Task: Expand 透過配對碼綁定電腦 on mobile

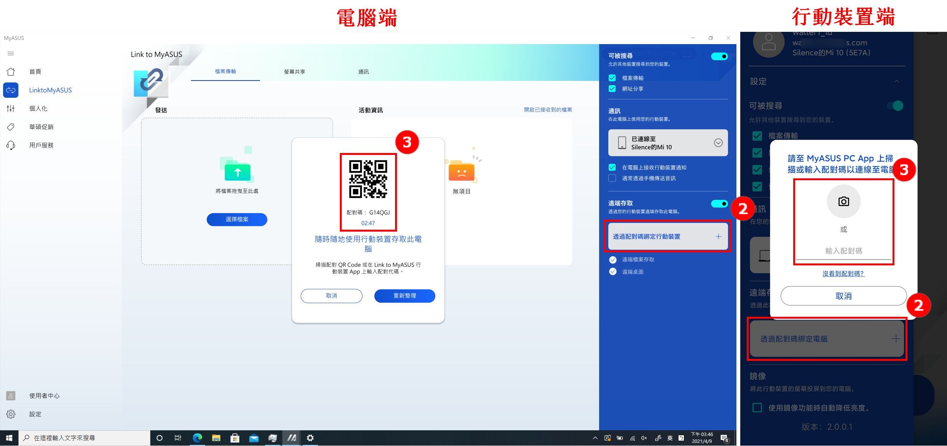Action: coord(827,339)
